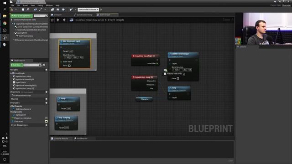
Task: Open the File menu
Action: click(x=12, y=5)
